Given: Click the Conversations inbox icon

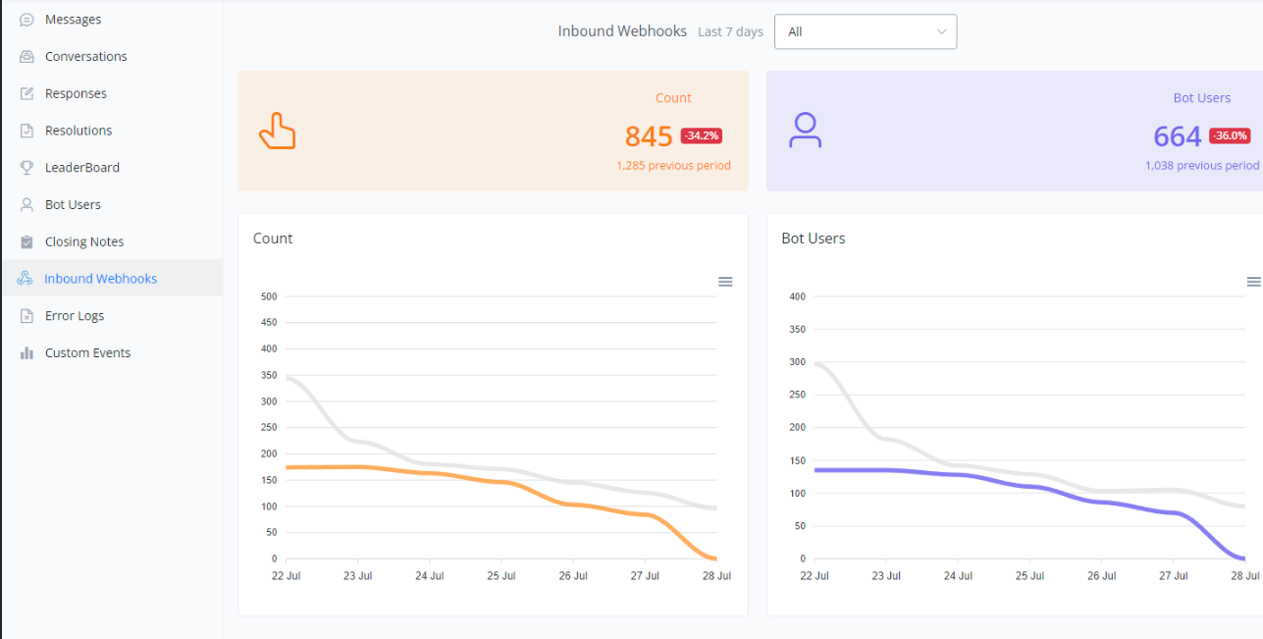Looking at the screenshot, I should click(x=26, y=57).
